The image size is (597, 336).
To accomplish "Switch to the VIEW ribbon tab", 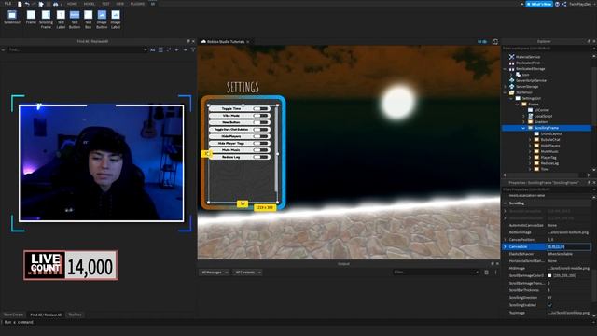I will point(120,4).
